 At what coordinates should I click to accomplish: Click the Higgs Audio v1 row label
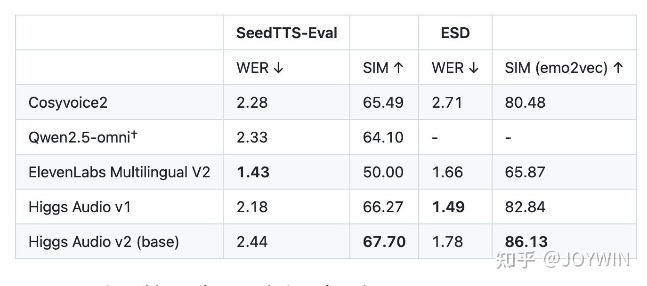tap(79, 207)
